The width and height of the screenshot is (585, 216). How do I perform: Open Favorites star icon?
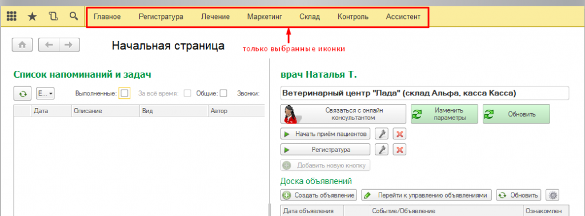coord(33,17)
